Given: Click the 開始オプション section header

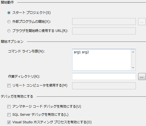Looking at the screenshot, I should [12, 41].
